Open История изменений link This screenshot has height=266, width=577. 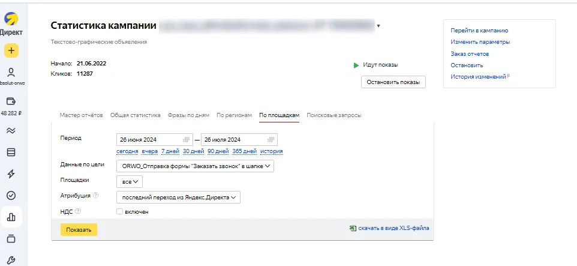[479, 77]
